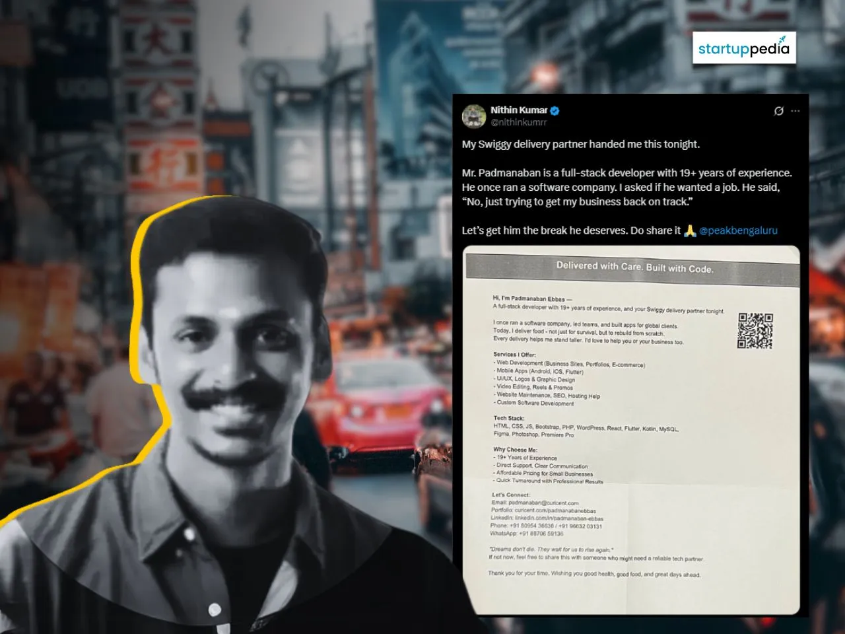This screenshot has width=845, height=634.
Task: Click the email padmanaban@curicent.com line
Action: coord(535,503)
